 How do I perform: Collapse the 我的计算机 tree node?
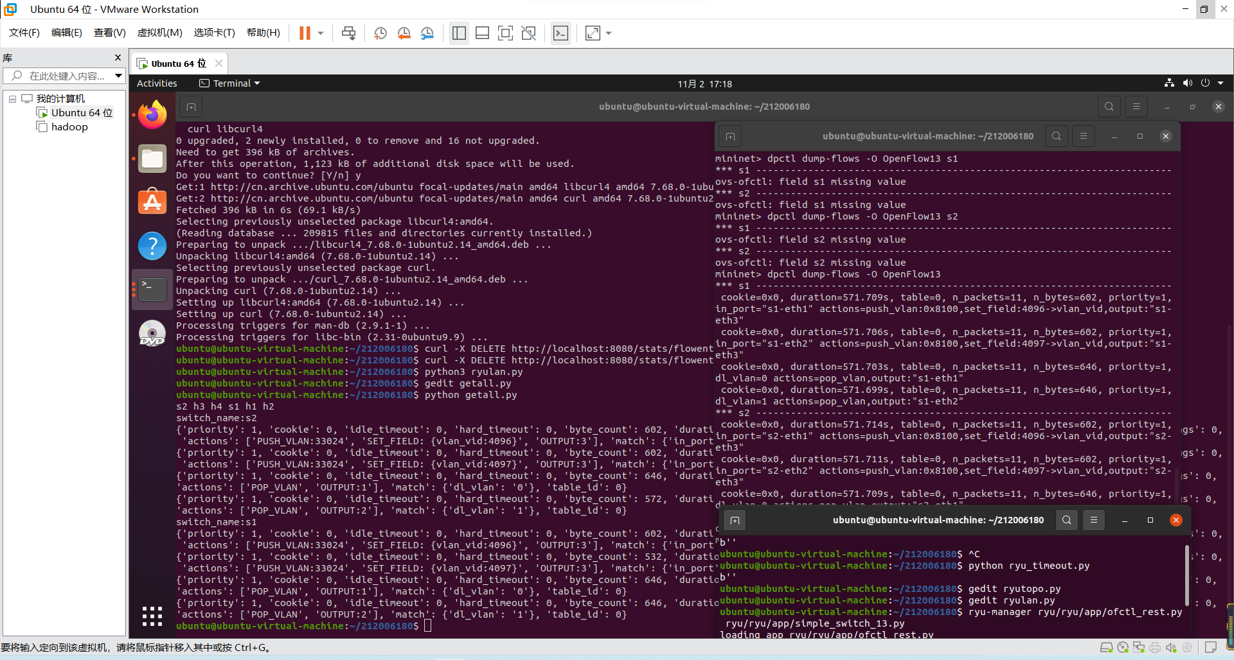pos(12,99)
